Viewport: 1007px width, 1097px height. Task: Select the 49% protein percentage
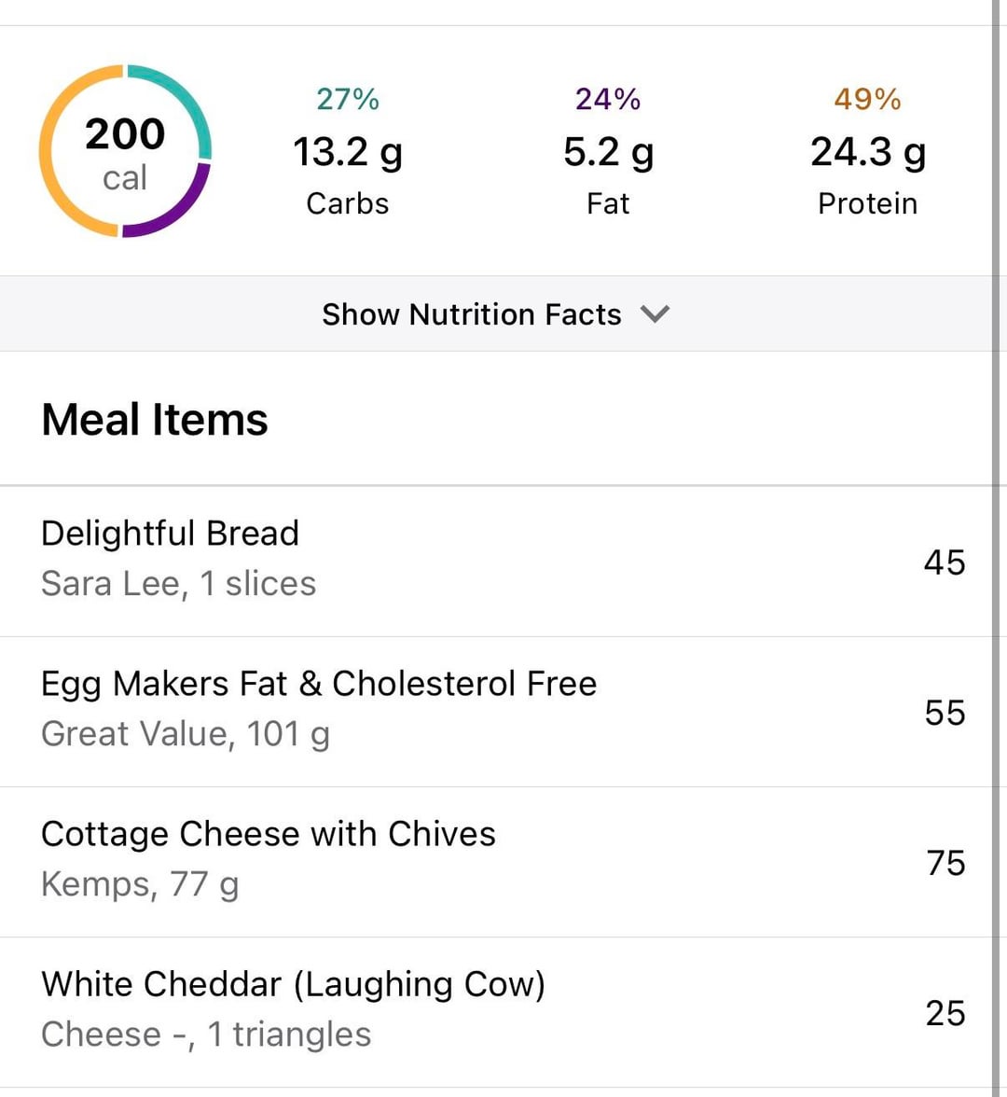(x=867, y=99)
